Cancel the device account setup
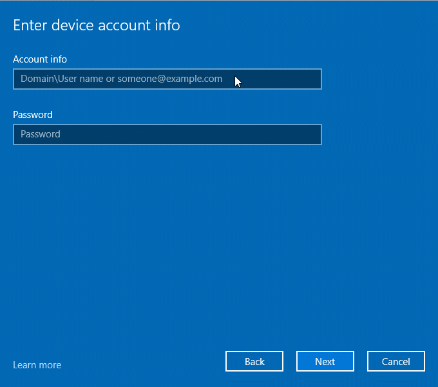 (396, 361)
